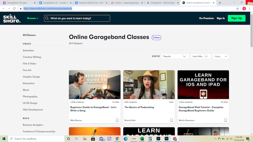This screenshot has width=253, height=142.
Task: Switch to the Research Articles Due tab
Action: click(x=91, y=3)
